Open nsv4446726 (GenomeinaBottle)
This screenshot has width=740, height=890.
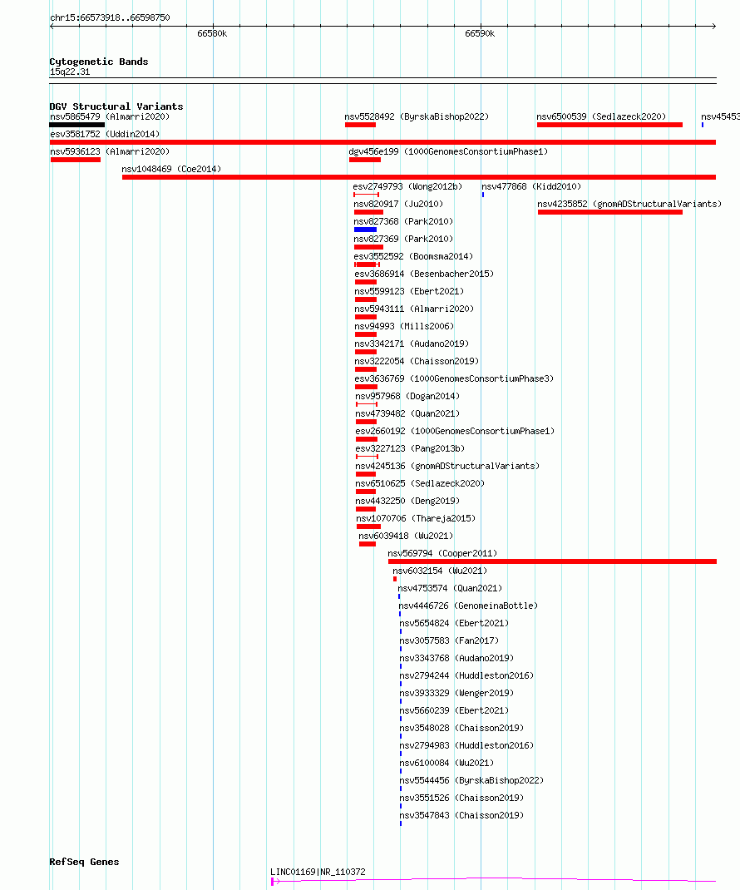(x=468, y=606)
